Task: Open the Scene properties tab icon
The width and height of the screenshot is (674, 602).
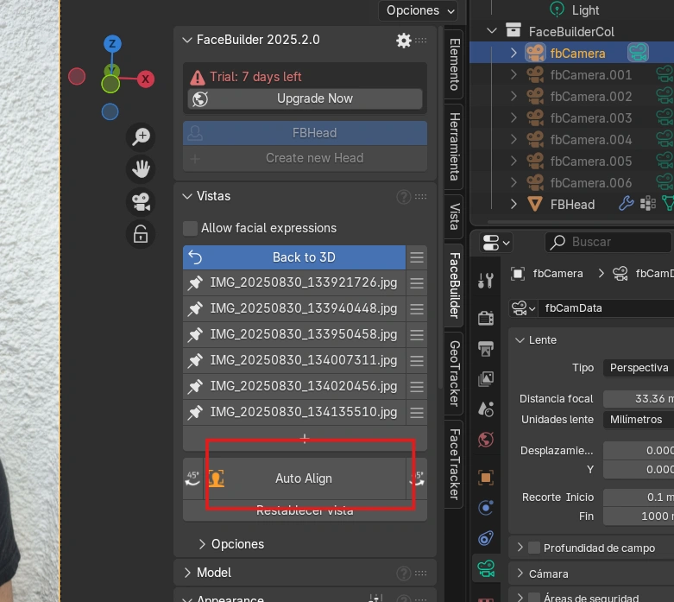Action: pyautogui.click(x=486, y=409)
